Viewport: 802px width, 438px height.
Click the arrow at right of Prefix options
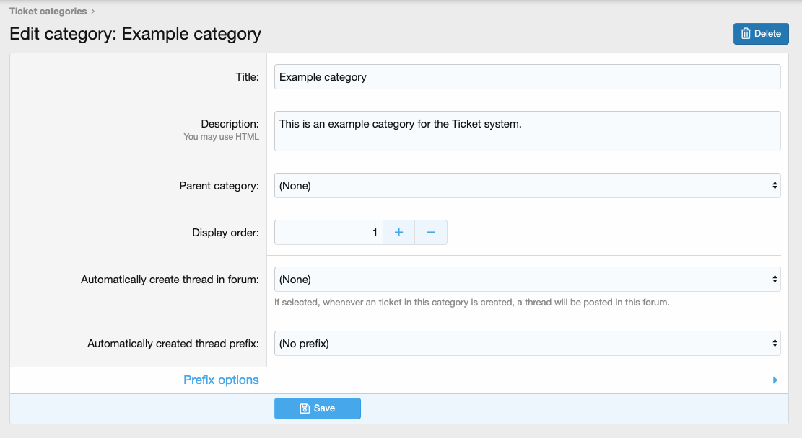(x=775, y=380)
